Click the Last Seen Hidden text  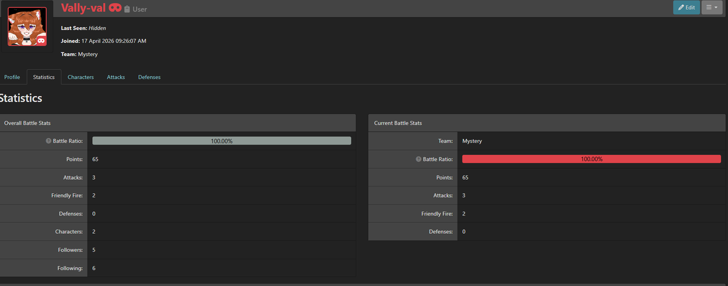84,28
